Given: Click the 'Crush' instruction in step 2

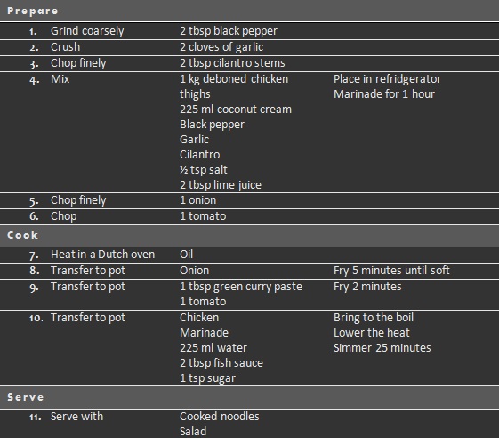Looking at the screenshot, I should (x=65, y=47).
